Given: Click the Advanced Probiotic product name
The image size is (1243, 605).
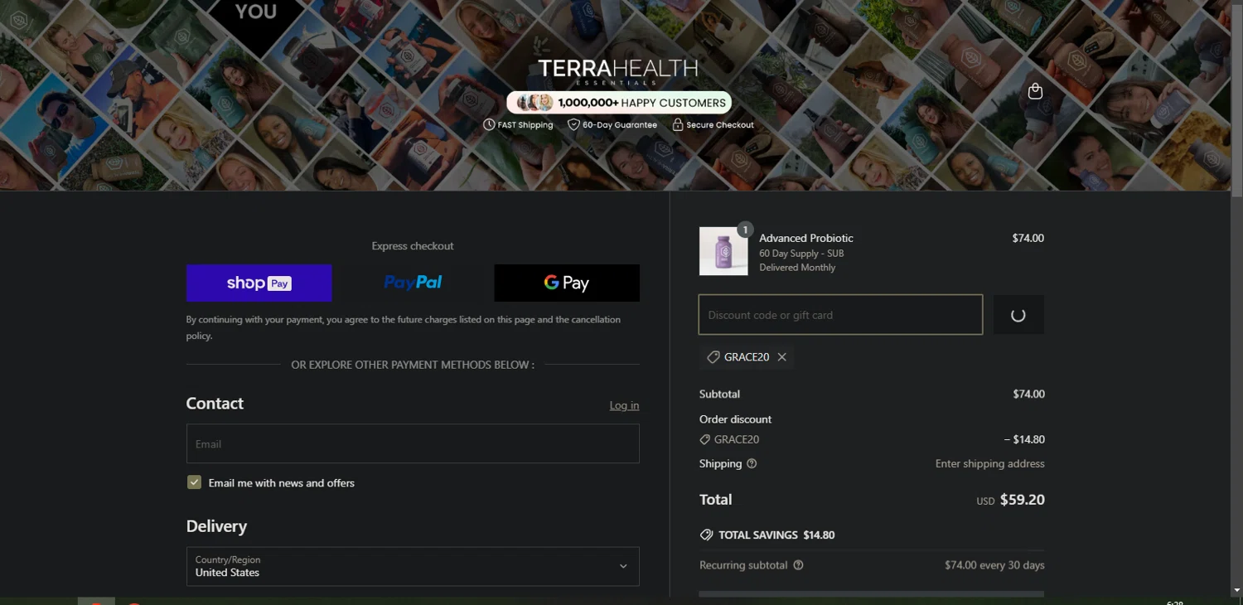Looking at the screenshot, I should [x=806, y=238].
